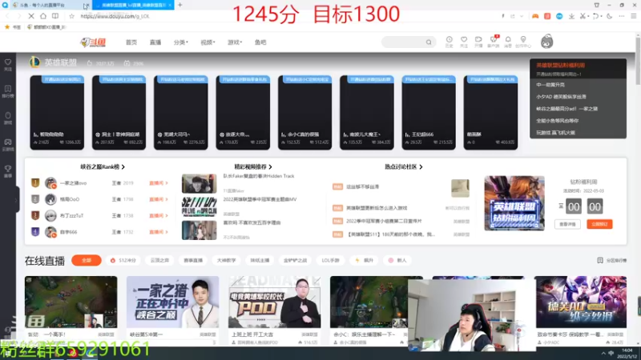Image resolution: width=641 pixels, height=360 pixels.
Task: Select 直播 in the navigation bar
Action: click(155, 42)
